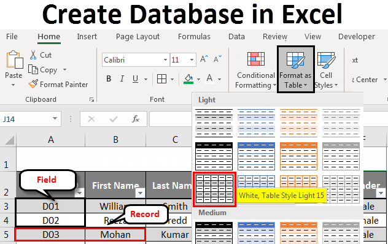The height and width of the screenshot is (244, 388).
Task: Open Conditional Formatting
Action: (x=255, y=70)
